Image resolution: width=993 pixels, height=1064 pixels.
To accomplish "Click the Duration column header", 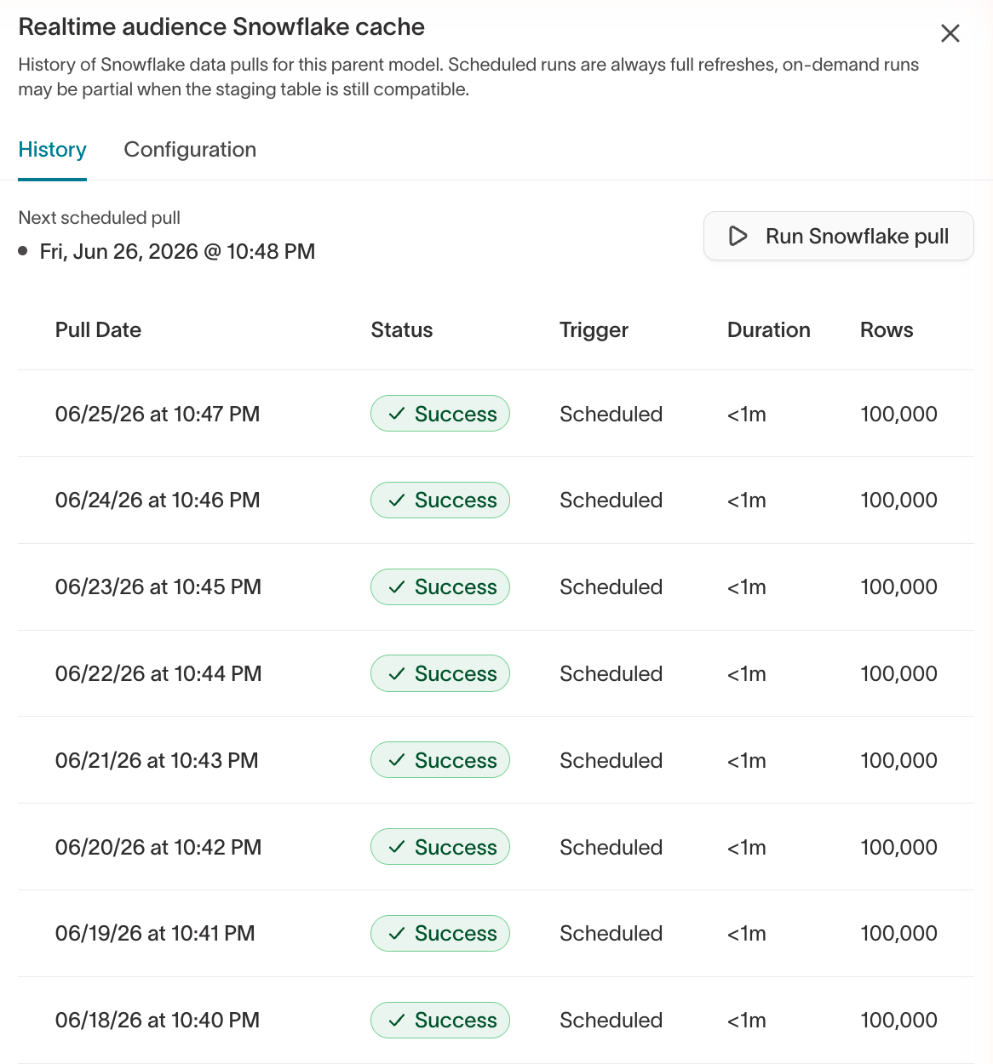I will (769, 330).
